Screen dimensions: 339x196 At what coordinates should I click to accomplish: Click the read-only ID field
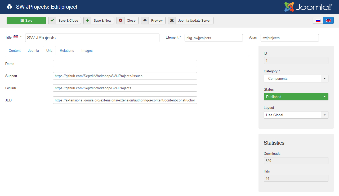[296, 60]
